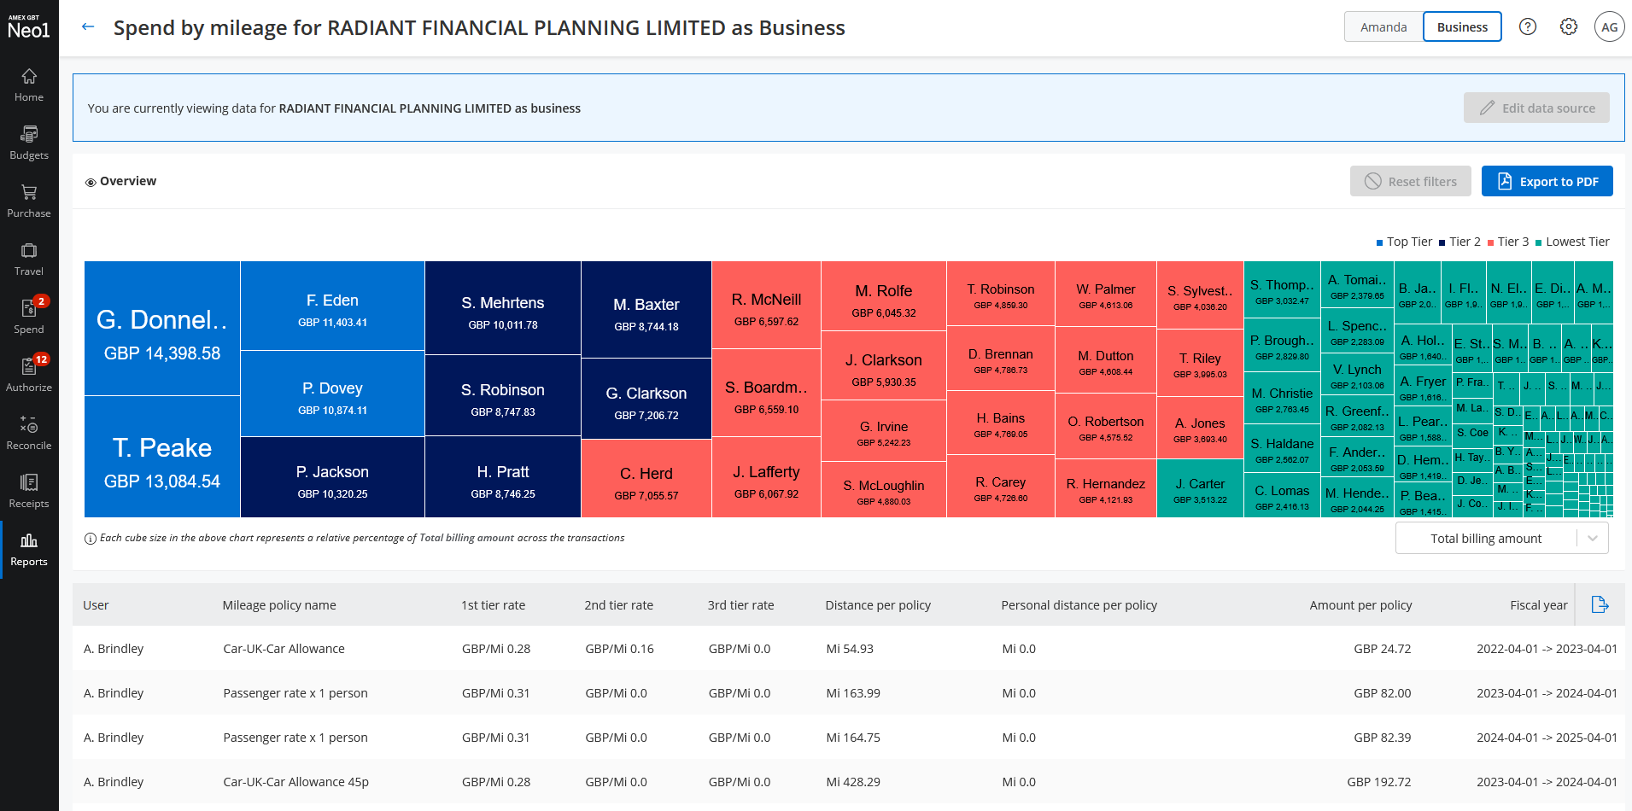This screenshot has height=811, width=1632.
Task: Switch to Amanda personal view
Action: point(1383,26)
